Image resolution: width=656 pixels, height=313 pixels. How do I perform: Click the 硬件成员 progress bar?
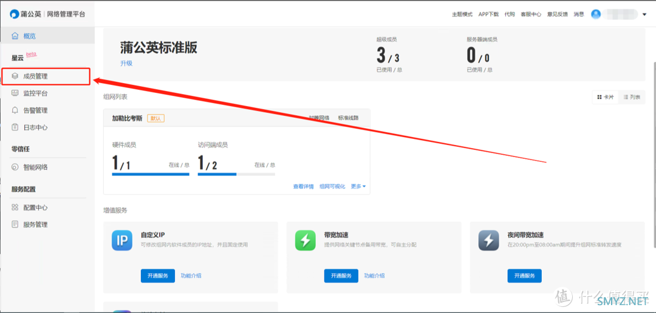pyautogui.click(x=151, y=174)
